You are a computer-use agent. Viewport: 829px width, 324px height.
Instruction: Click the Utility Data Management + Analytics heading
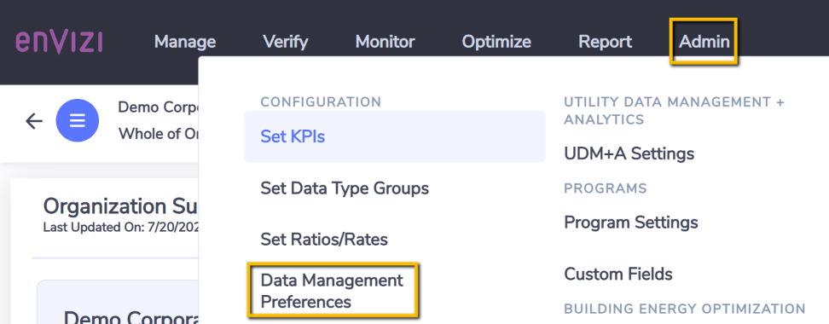(x=674, y=111)
